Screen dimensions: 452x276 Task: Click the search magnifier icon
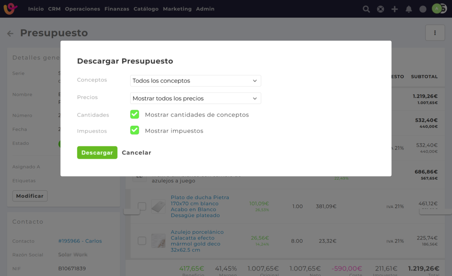366,9
